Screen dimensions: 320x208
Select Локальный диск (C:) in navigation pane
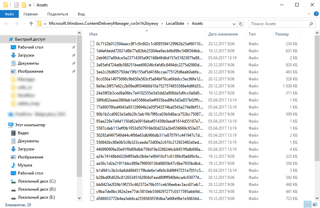point(37,181)
